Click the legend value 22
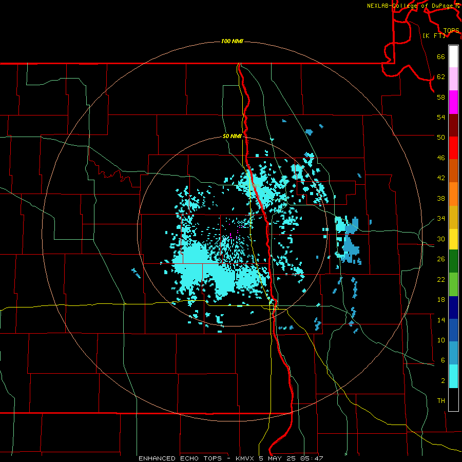Image resolution: width=462 pixels, height=462 pixels. (x=441, y=280)
